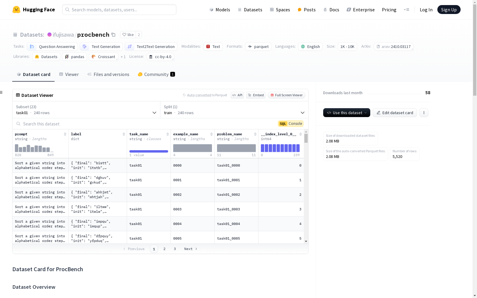Viewport: 477px width, 298px height.
Task: Go to page 3 of the viewer
Action: click(175, 249)
